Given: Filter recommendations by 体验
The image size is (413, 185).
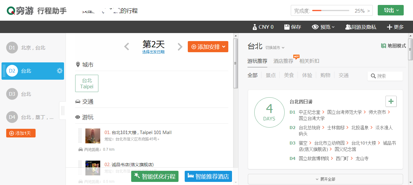Looking at the screenshot, I should [x=307, y=75].
